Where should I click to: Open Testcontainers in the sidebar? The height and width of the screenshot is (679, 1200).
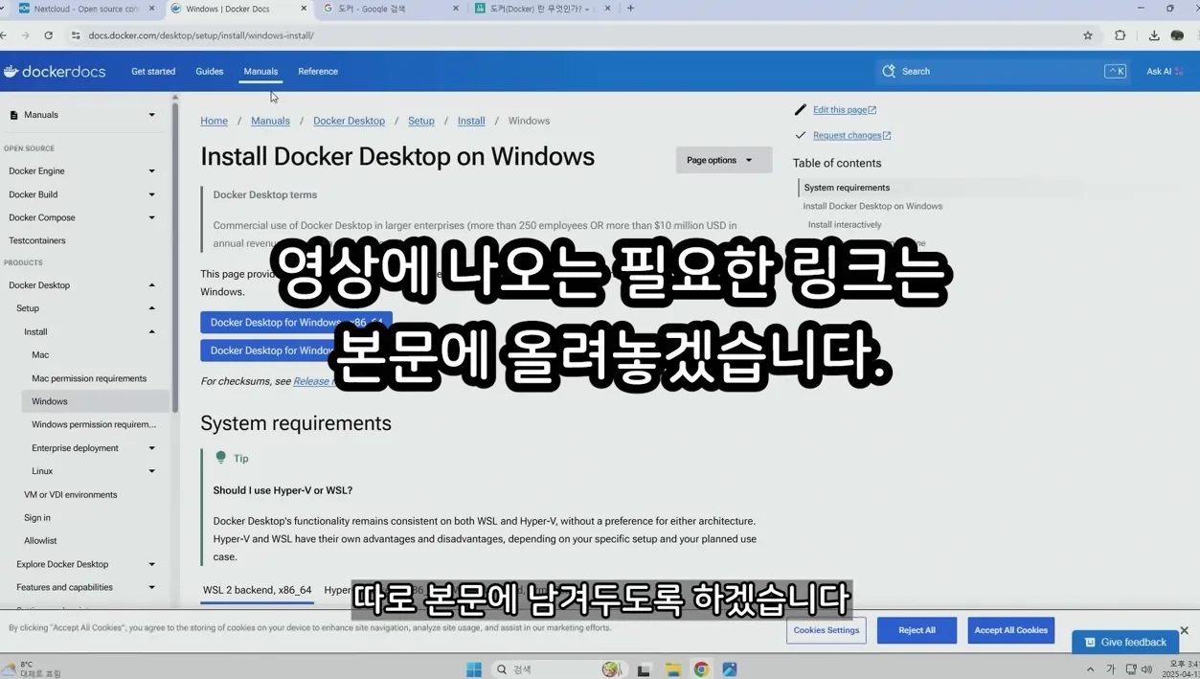[37, 240]
